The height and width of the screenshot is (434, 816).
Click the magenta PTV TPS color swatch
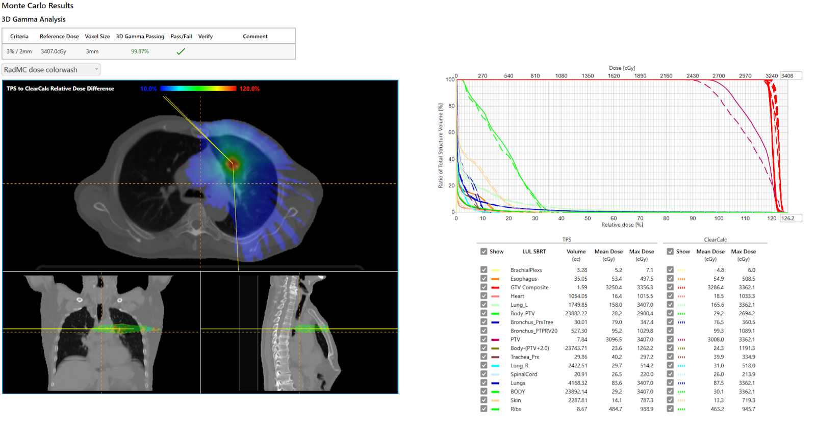495,340
